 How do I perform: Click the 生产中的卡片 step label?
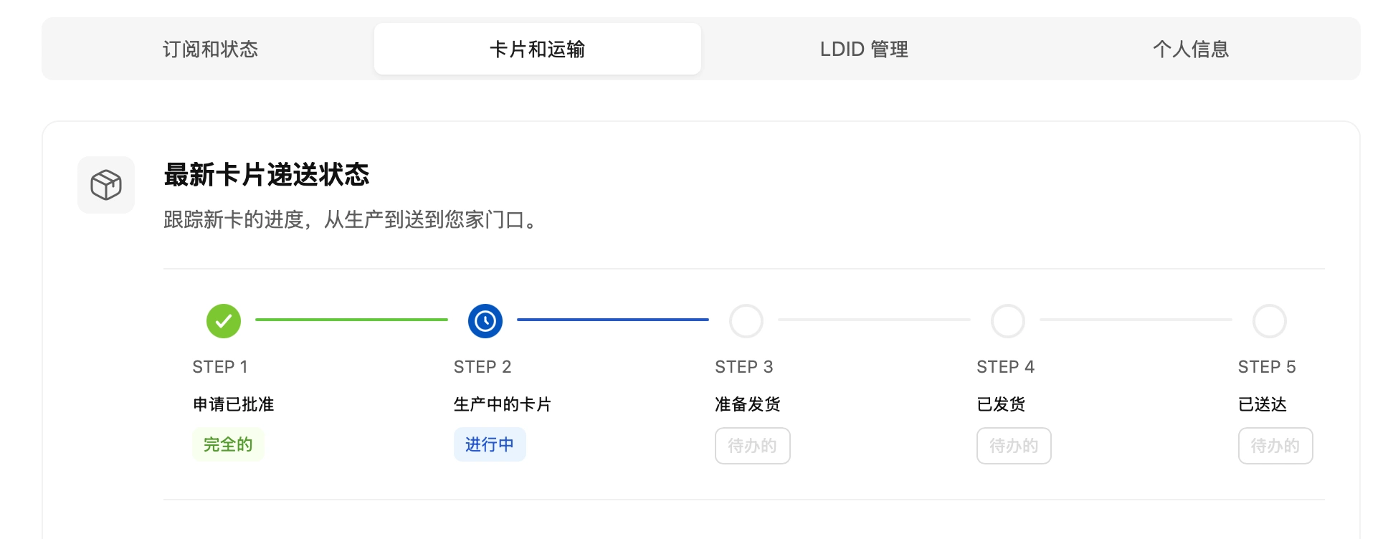click(503, 404)
